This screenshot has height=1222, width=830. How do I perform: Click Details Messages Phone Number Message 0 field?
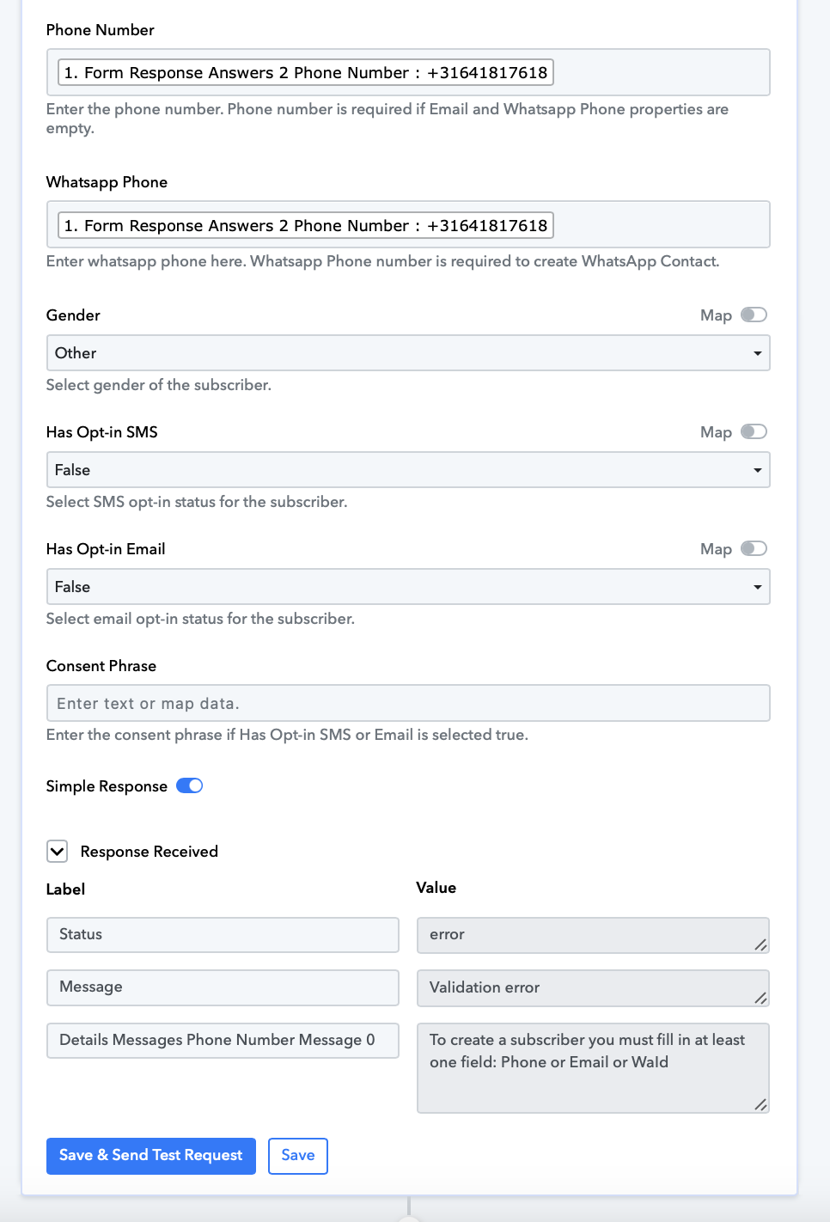tap(223, 1041)
